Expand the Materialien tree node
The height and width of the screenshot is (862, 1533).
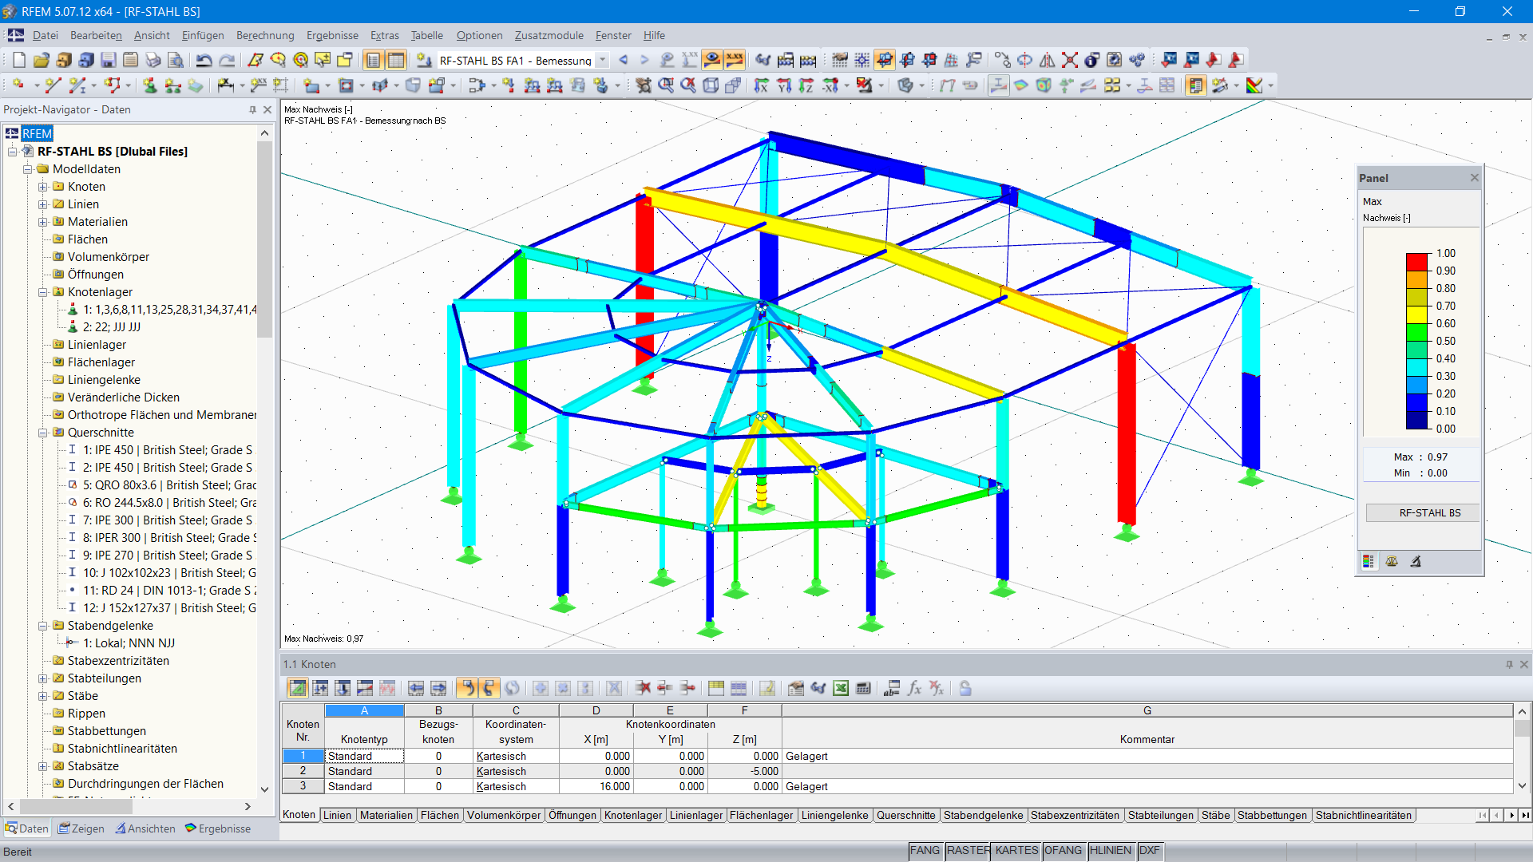click(x=43, y=222)
